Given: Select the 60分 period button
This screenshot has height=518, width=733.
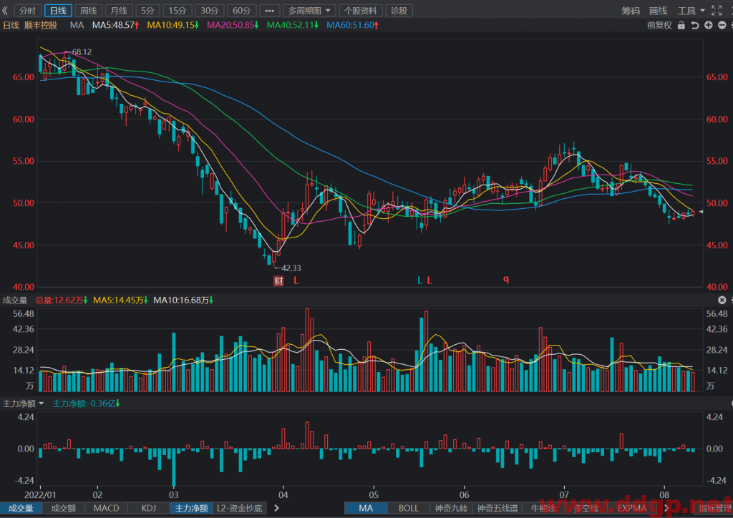Looking at the screenshot, I should pos(242,10).
